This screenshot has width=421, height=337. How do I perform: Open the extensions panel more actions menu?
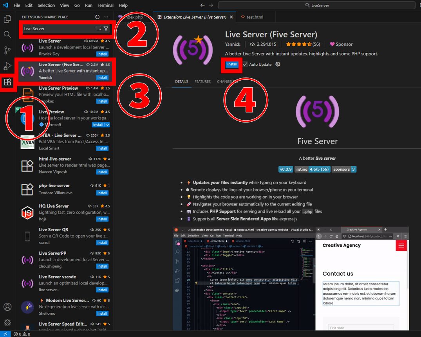pos(106,17)
